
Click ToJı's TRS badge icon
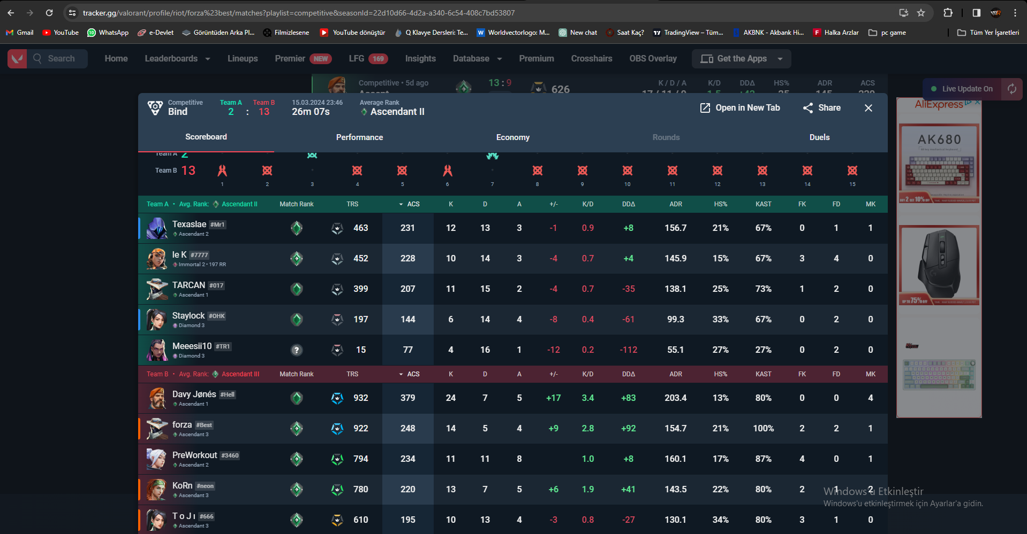click(x=337, y=520)
